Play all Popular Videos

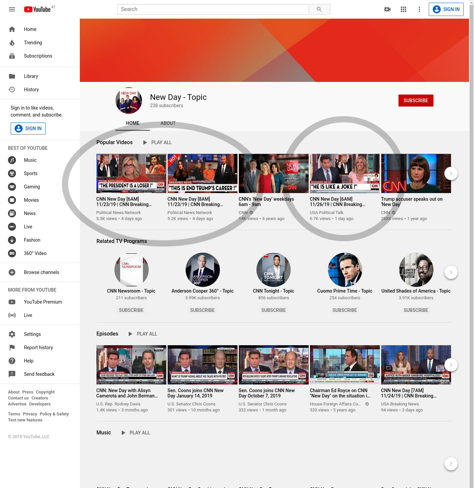tap(157, 142)
